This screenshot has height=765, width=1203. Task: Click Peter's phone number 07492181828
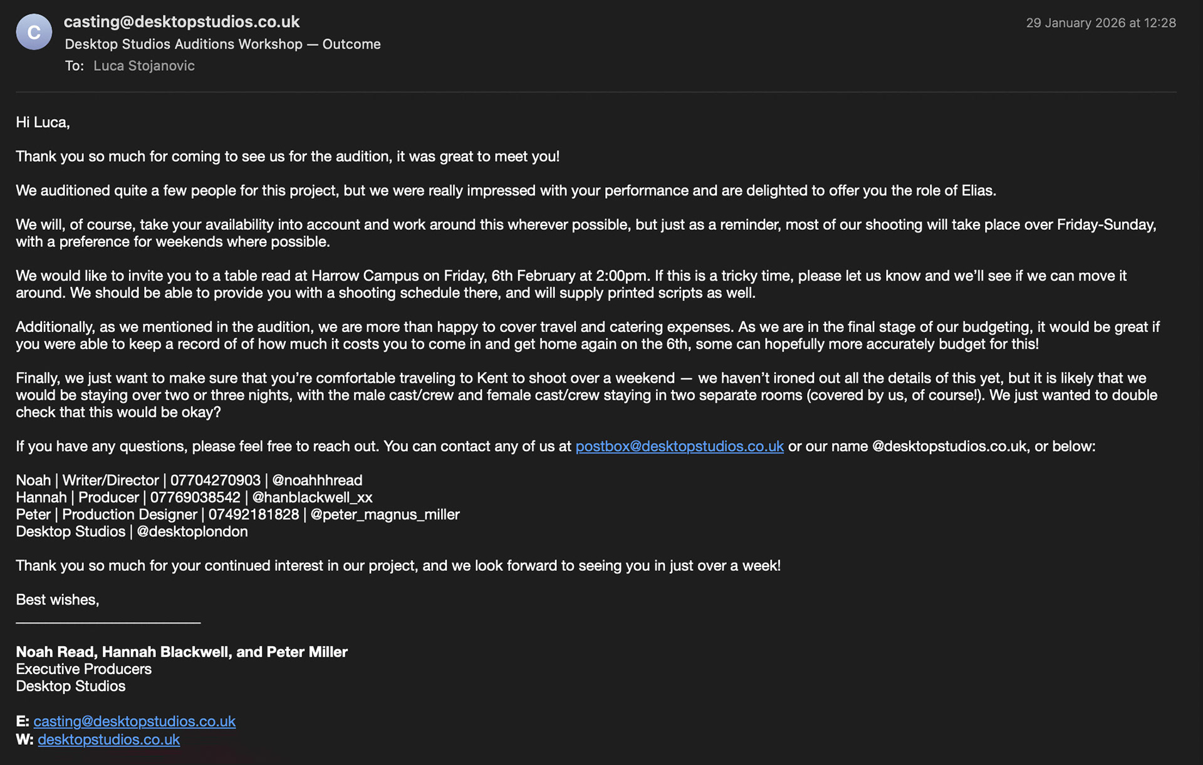point(254,514)
